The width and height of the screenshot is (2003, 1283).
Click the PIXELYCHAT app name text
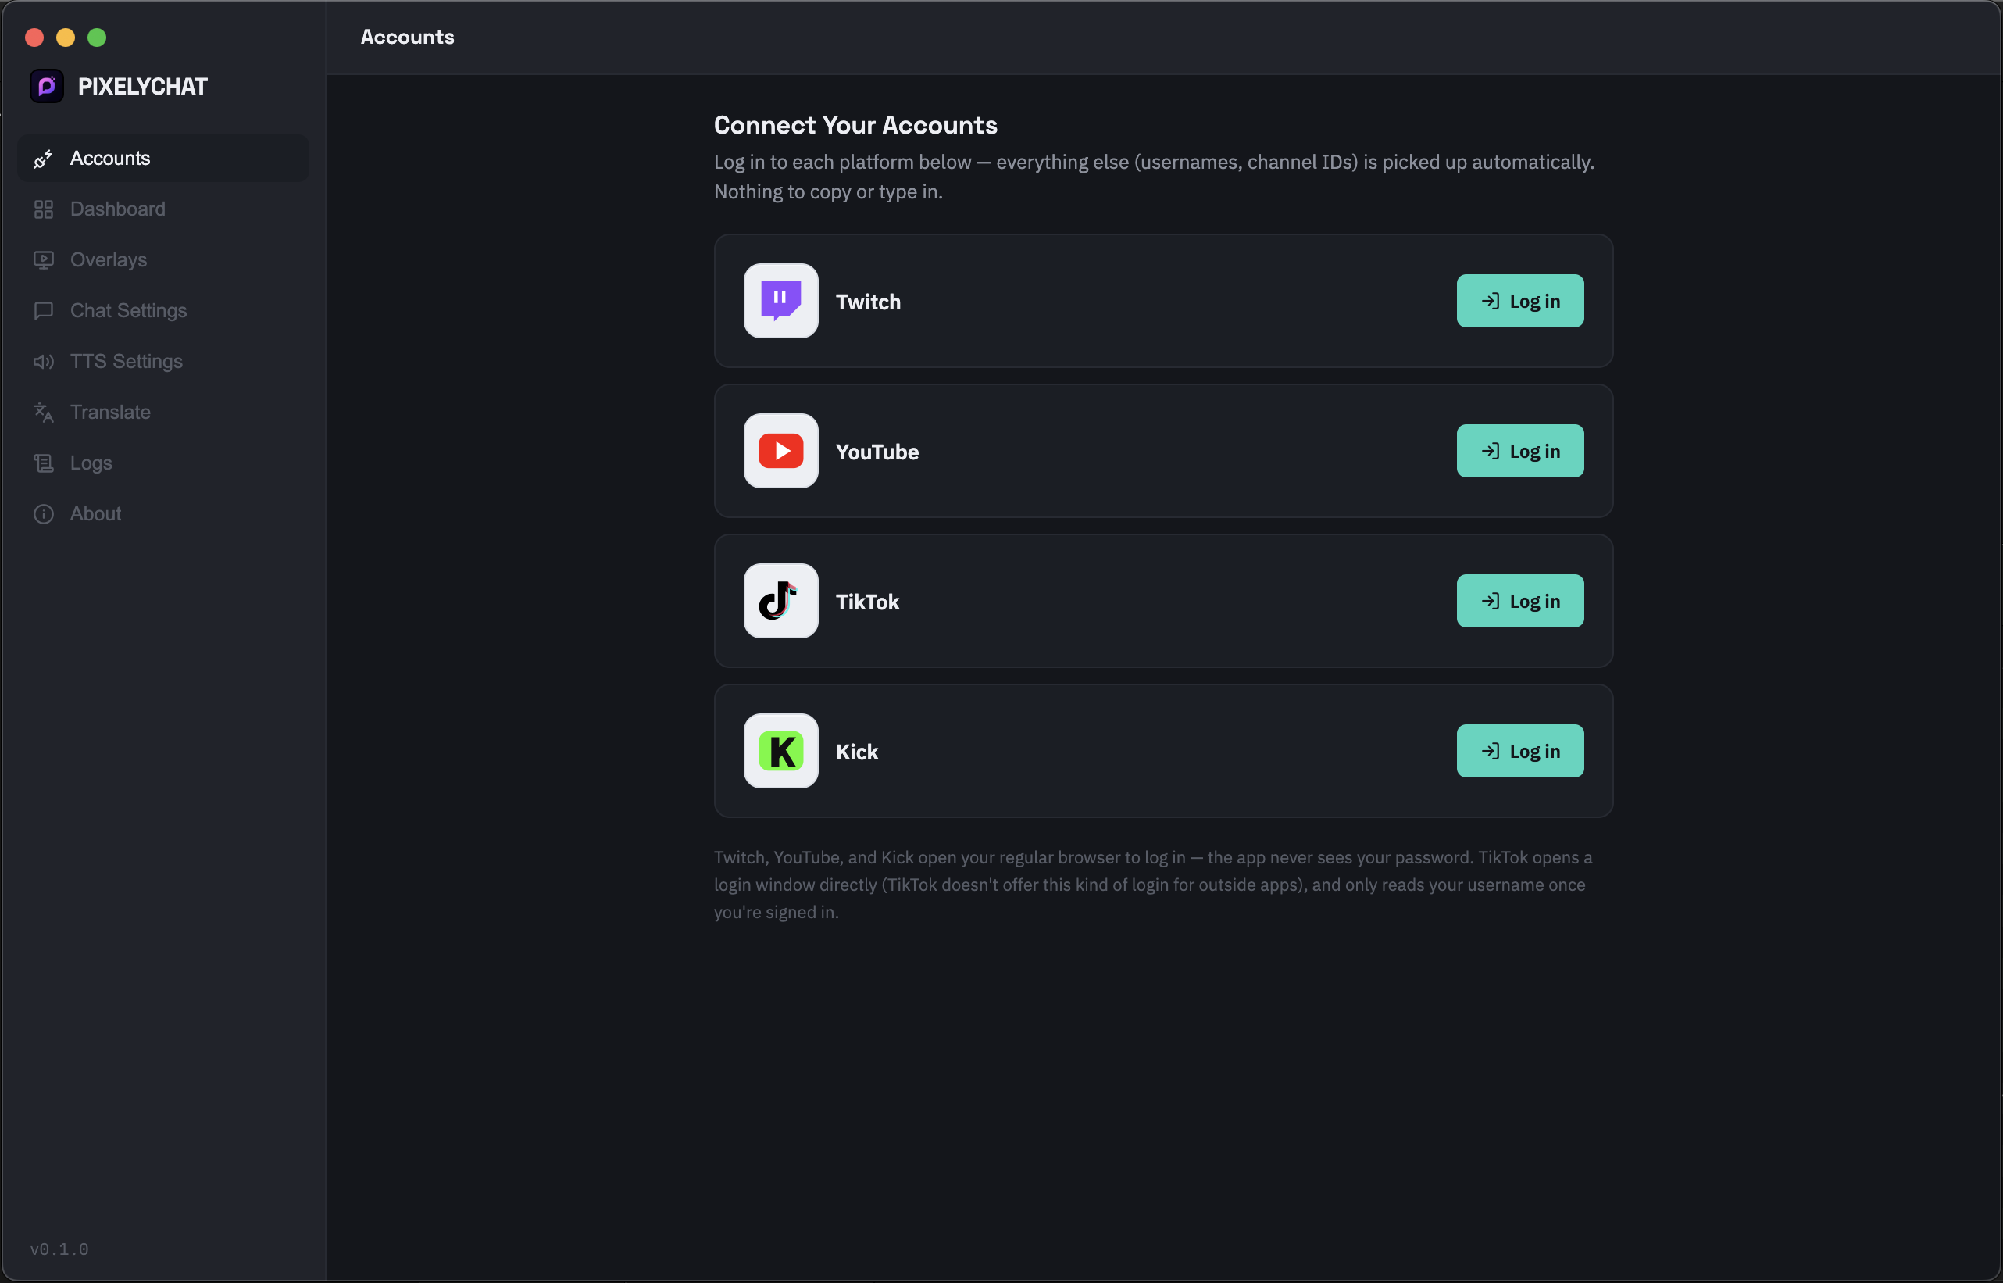(x=142, y=87)
